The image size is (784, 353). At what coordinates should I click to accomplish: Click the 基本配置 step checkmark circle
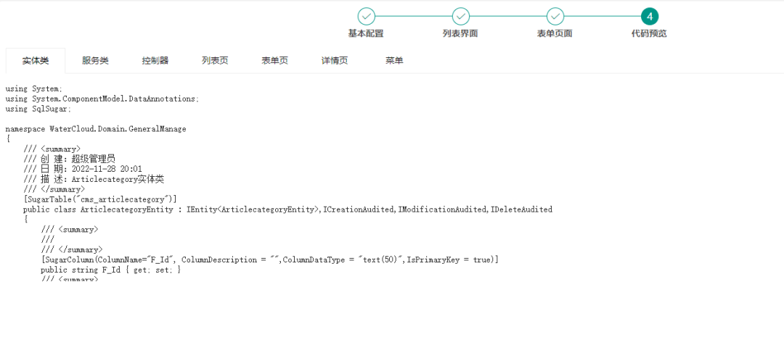pyautogui.click(x=367, y=17)
